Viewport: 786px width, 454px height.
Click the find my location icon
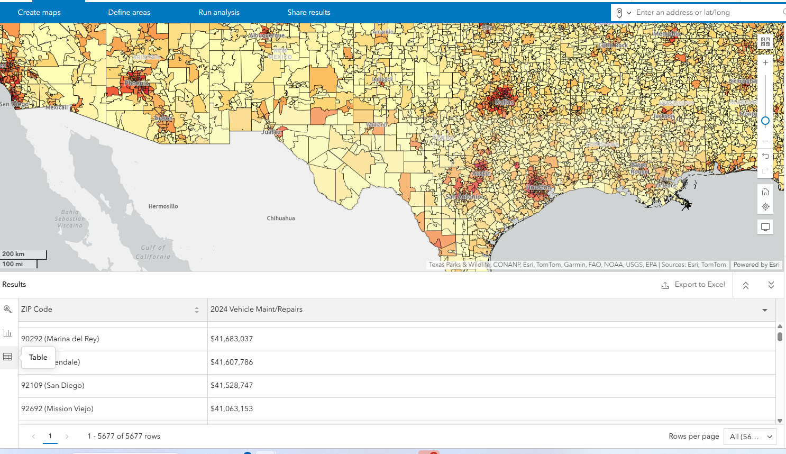(x=765, y=206)
